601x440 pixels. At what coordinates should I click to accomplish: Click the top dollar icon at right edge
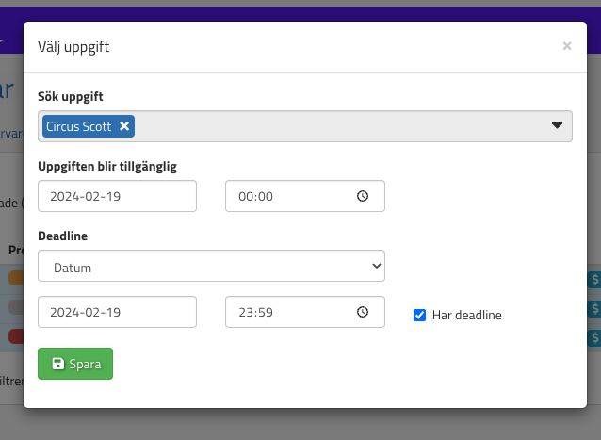click(x=594, y=279)
